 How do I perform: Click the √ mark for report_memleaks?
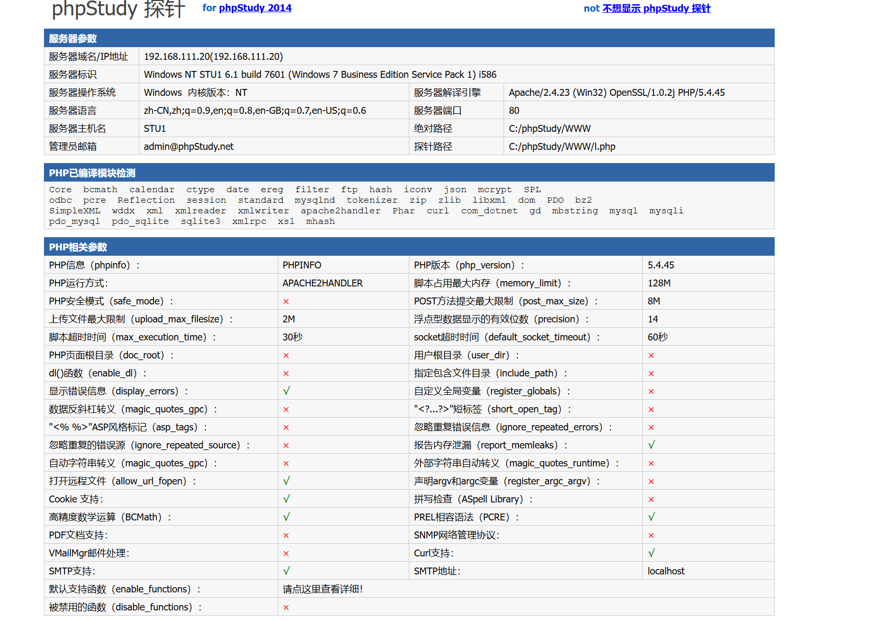[651, 445]
